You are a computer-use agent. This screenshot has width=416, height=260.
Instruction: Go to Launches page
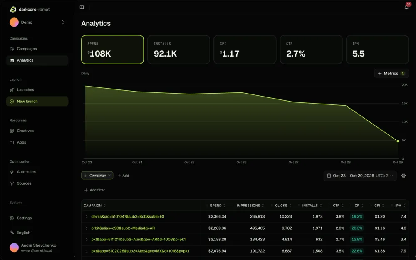click(37, 90)
